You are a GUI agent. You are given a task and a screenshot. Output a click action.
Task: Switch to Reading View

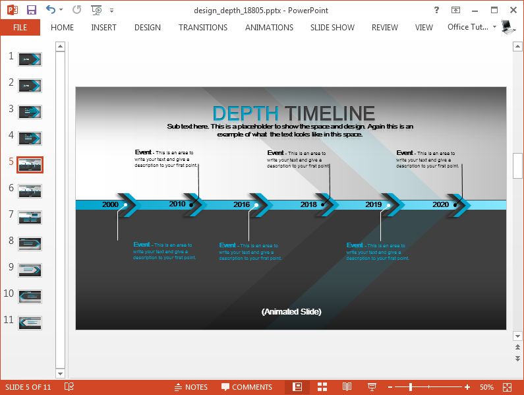(x=347, y=387)
